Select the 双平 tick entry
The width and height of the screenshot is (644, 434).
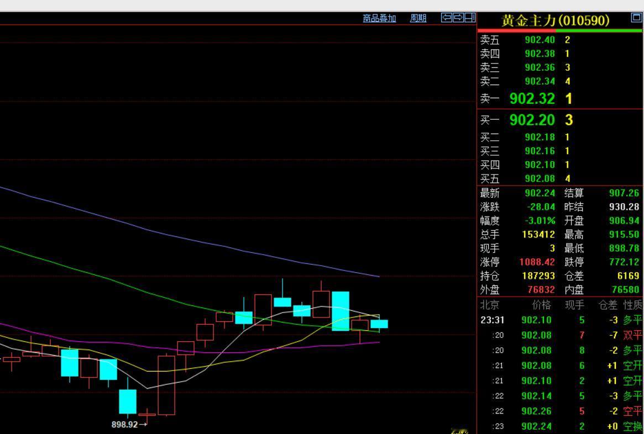pyautogui.click(x=632, y=335)
